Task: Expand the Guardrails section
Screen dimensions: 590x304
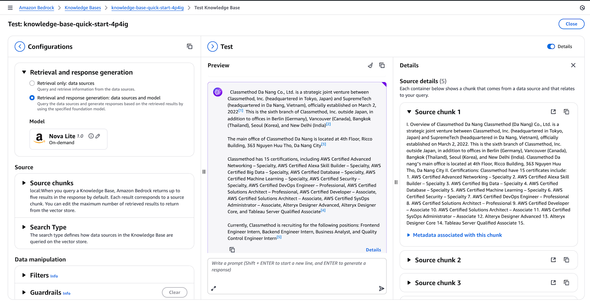Action: pyautogui.click(x=24, y=293)
